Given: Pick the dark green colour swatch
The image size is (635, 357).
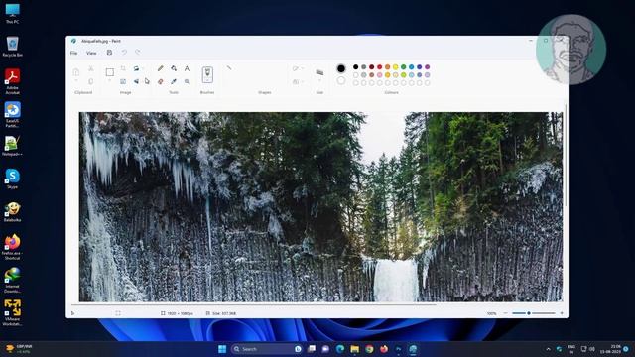Looking at the screenshot, I should [x=404, y=67].
